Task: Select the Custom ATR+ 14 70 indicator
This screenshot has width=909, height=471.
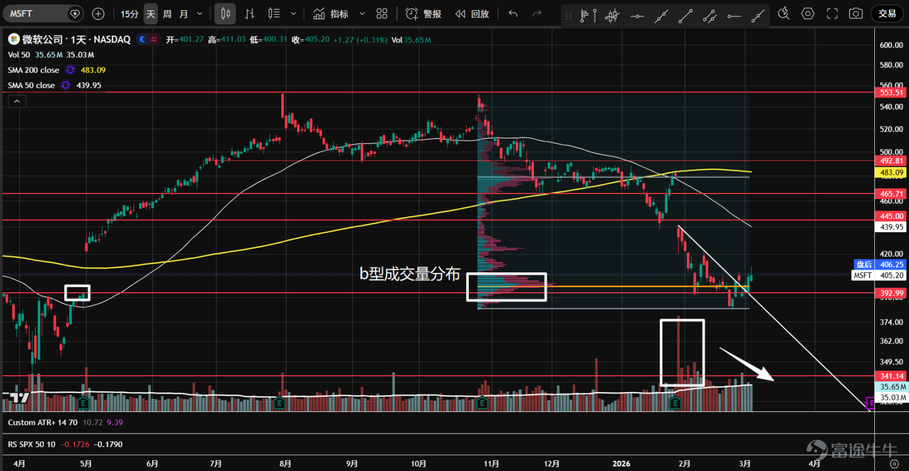Action: point(43,422)
